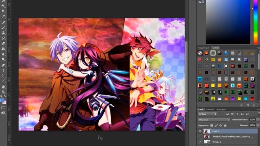Open the opacity slider dropdown arrow

(258, 120)
